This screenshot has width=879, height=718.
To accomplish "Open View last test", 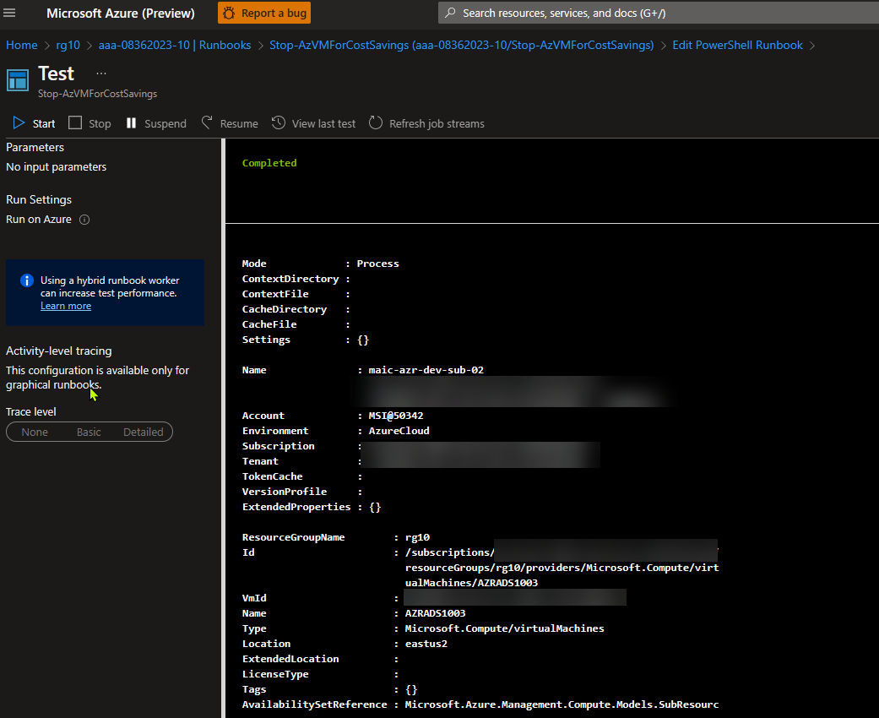I will point(323,123).
